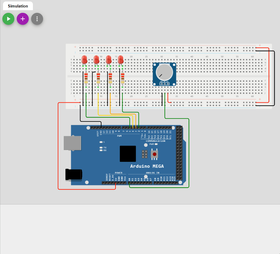Click the black ATmega chip on the Arduino
The width and height of the screenshot is (280, 254).
coord(128,154)
